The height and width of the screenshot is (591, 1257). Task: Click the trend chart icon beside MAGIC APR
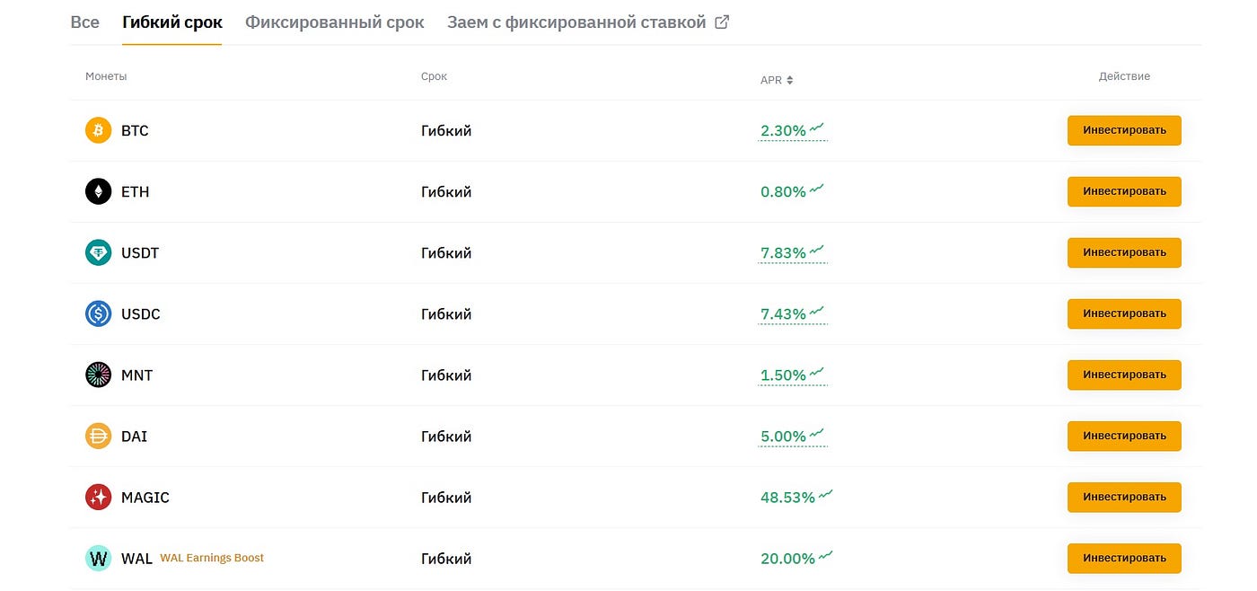click(825, 494)
